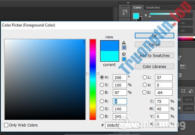Click the left hue slider arrow handle
Viewport: 195px width, 135px height.
(88, 74)
